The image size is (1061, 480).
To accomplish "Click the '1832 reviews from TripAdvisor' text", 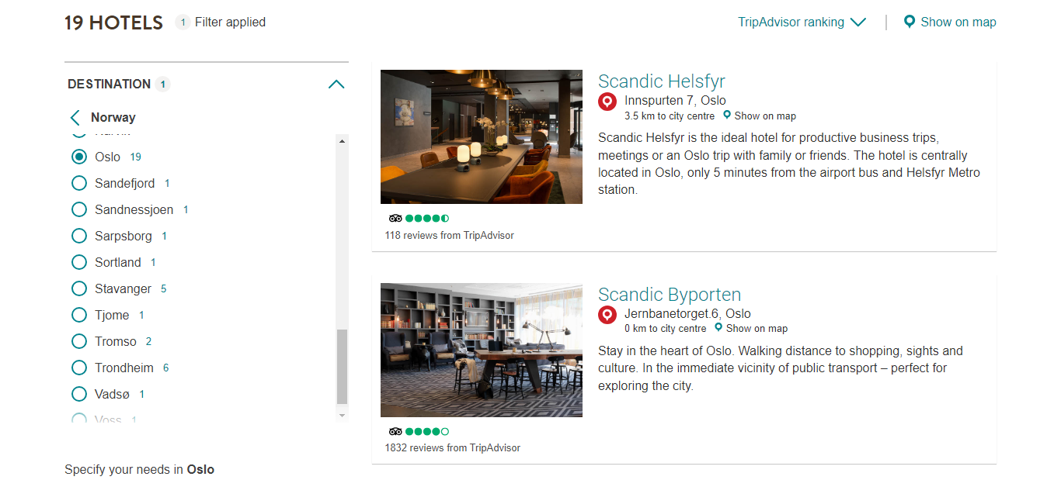I will [453, 447].
